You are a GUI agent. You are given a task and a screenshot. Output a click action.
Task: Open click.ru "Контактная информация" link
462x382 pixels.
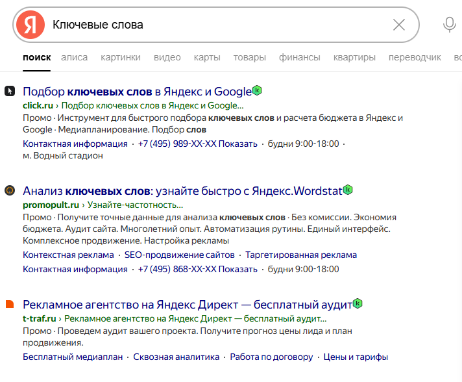(x=75, y=144)
